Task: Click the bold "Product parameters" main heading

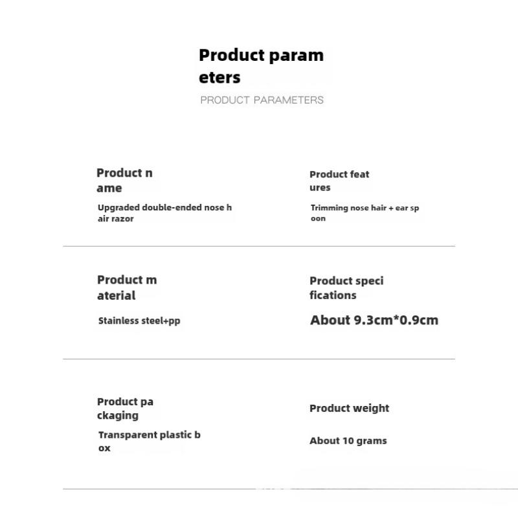Action: tap(261, 66)
